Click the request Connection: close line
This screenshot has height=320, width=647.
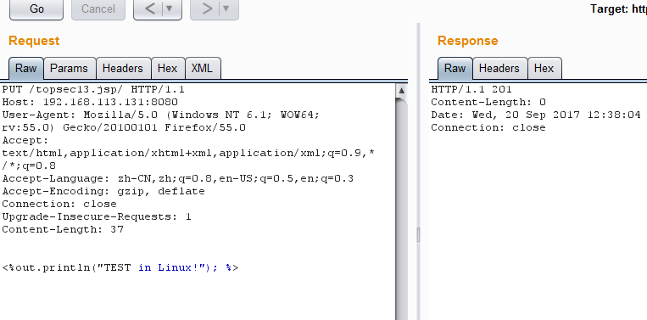tap(59, 204)
